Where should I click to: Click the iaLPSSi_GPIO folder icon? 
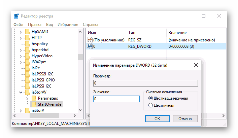[x=28, y=80]
